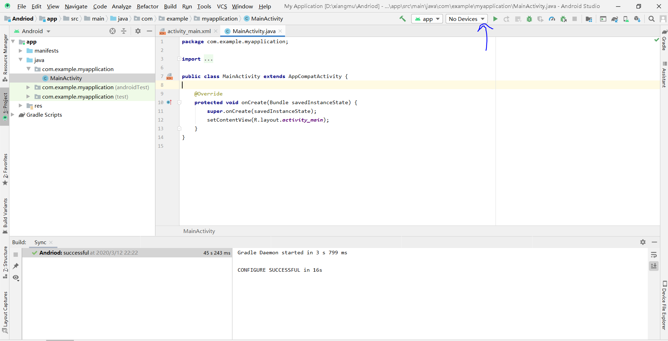Open Project Structure folder icon
Screen dimensions: 668x341
point(589,19)
